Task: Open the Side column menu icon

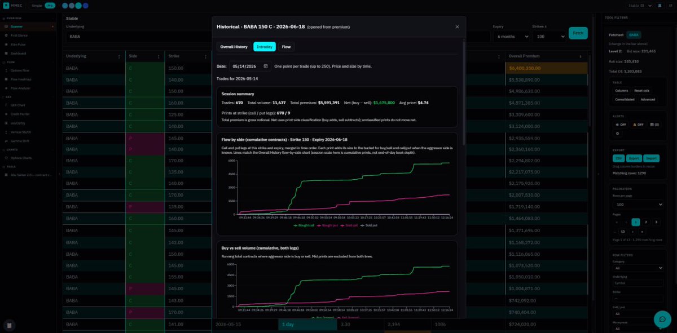Action: click(159, 56)
